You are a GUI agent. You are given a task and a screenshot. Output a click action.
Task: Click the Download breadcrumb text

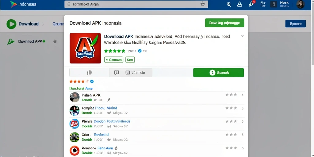click(x=29, y=24)
